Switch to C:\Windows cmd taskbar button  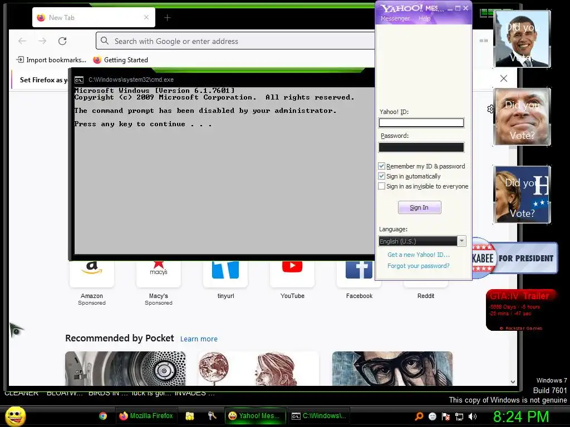[x=319, y=416]
